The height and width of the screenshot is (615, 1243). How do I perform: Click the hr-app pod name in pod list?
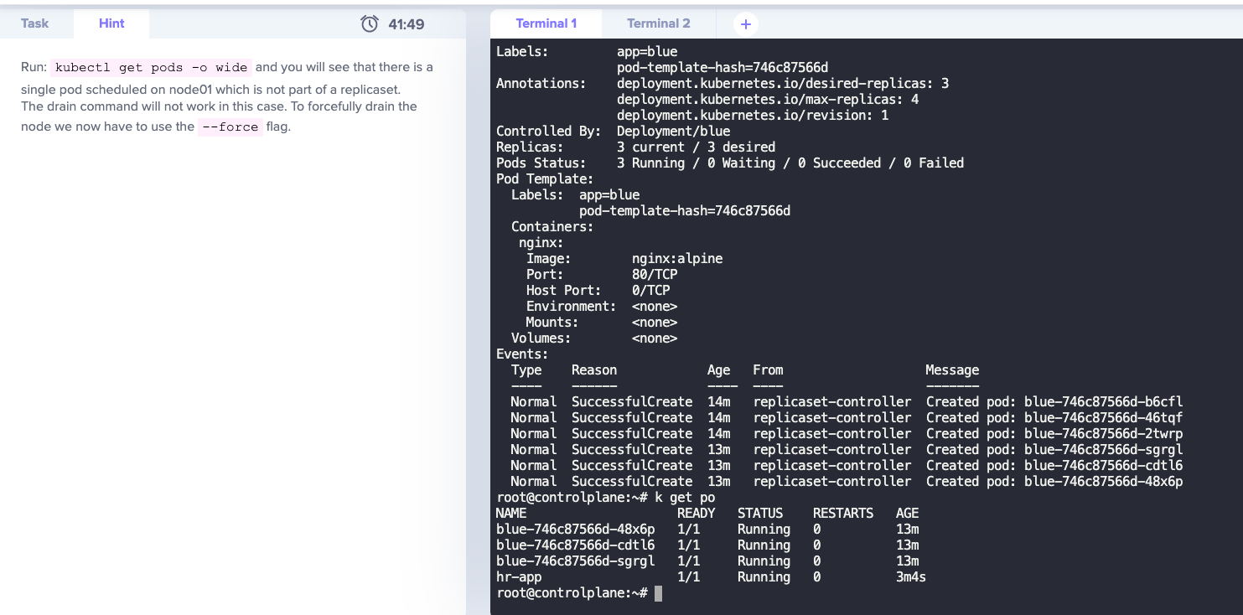(519, 577)
